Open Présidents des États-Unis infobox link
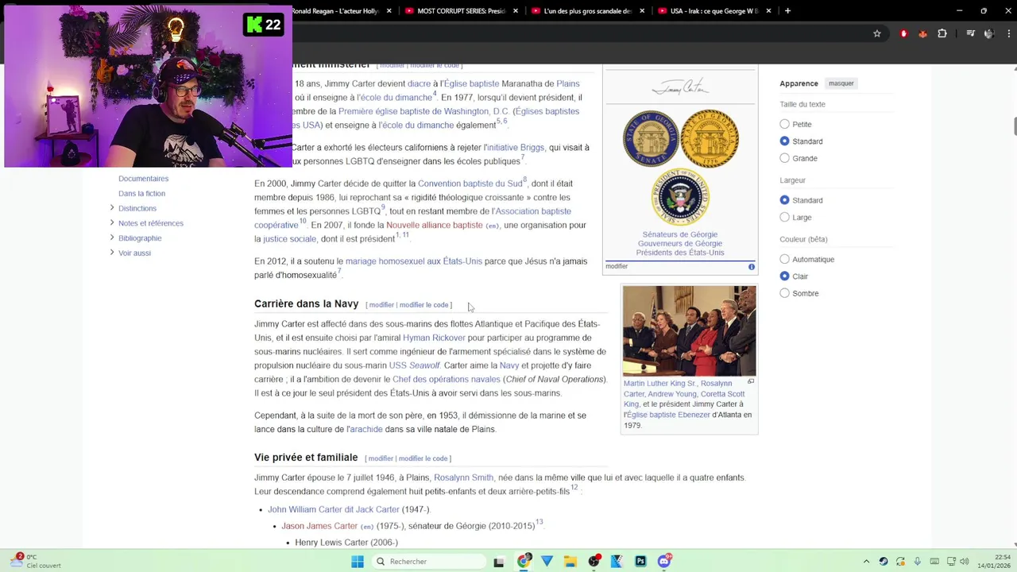The width and height of the screenshot is (1017, 572). click(680, 253)
